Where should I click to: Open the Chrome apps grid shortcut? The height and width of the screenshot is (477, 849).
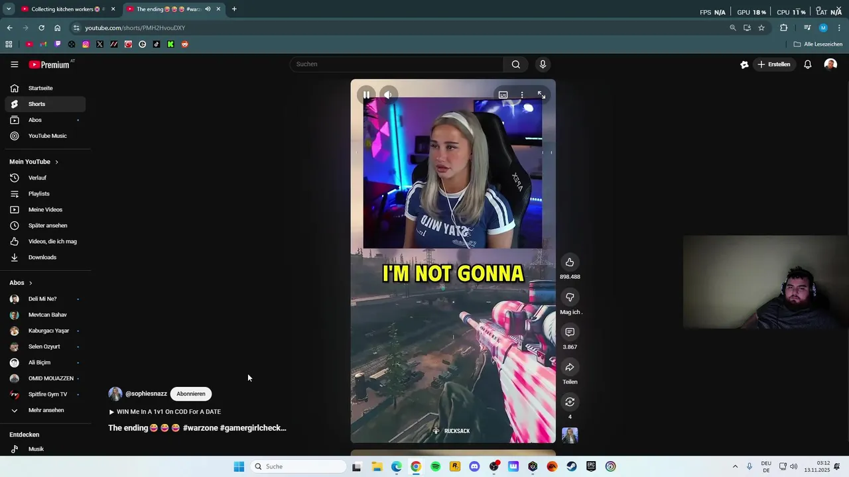[9, 44]
